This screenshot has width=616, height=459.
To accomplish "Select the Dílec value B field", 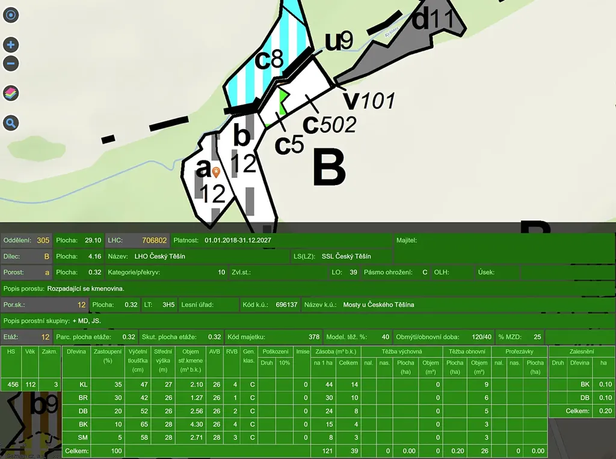I will pos(46,257).
